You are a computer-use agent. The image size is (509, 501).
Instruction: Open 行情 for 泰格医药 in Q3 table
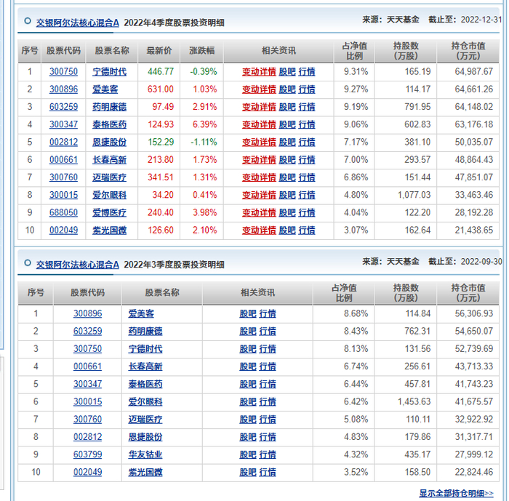(267, 384)
